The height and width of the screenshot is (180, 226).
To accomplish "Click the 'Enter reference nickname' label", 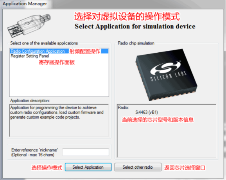I will pyautogui.click(x=34, y=152).
